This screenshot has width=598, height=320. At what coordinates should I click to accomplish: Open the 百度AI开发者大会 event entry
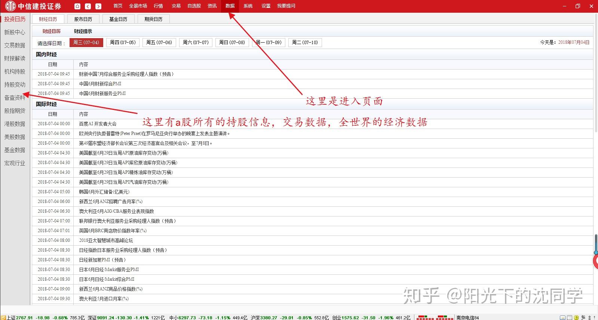click(x=98, y=124)
